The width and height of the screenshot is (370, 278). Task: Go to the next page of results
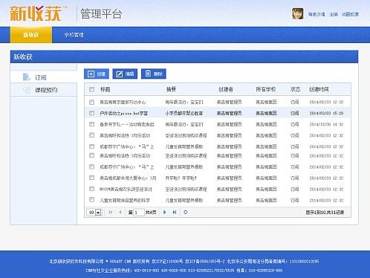(x=165, y=212)
